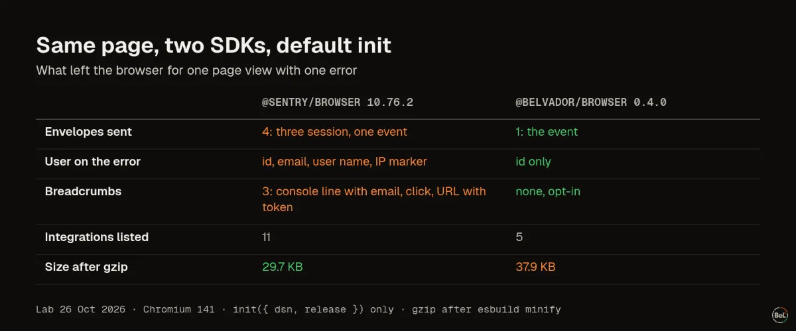The height and width of the screenshot is (331, 796).
Task: Click '1: the event' cell
Action: [547, 132]
